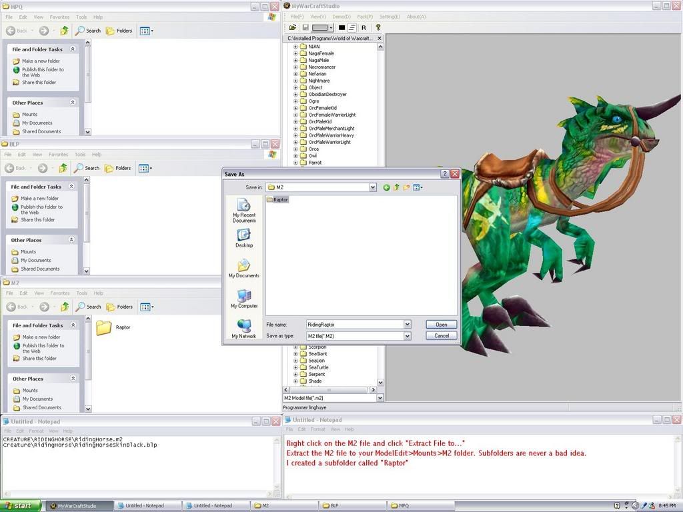The width and height of the screenshot is (683, 512).
Task: Click Folders in the BLP window toolbar
Action: (x=117, y=168)
